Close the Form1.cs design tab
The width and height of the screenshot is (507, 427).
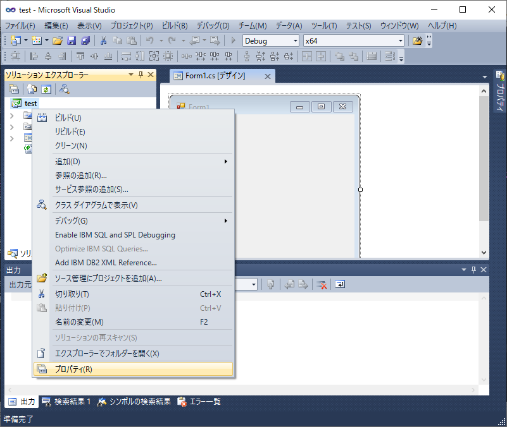click(x=268, y=76)
